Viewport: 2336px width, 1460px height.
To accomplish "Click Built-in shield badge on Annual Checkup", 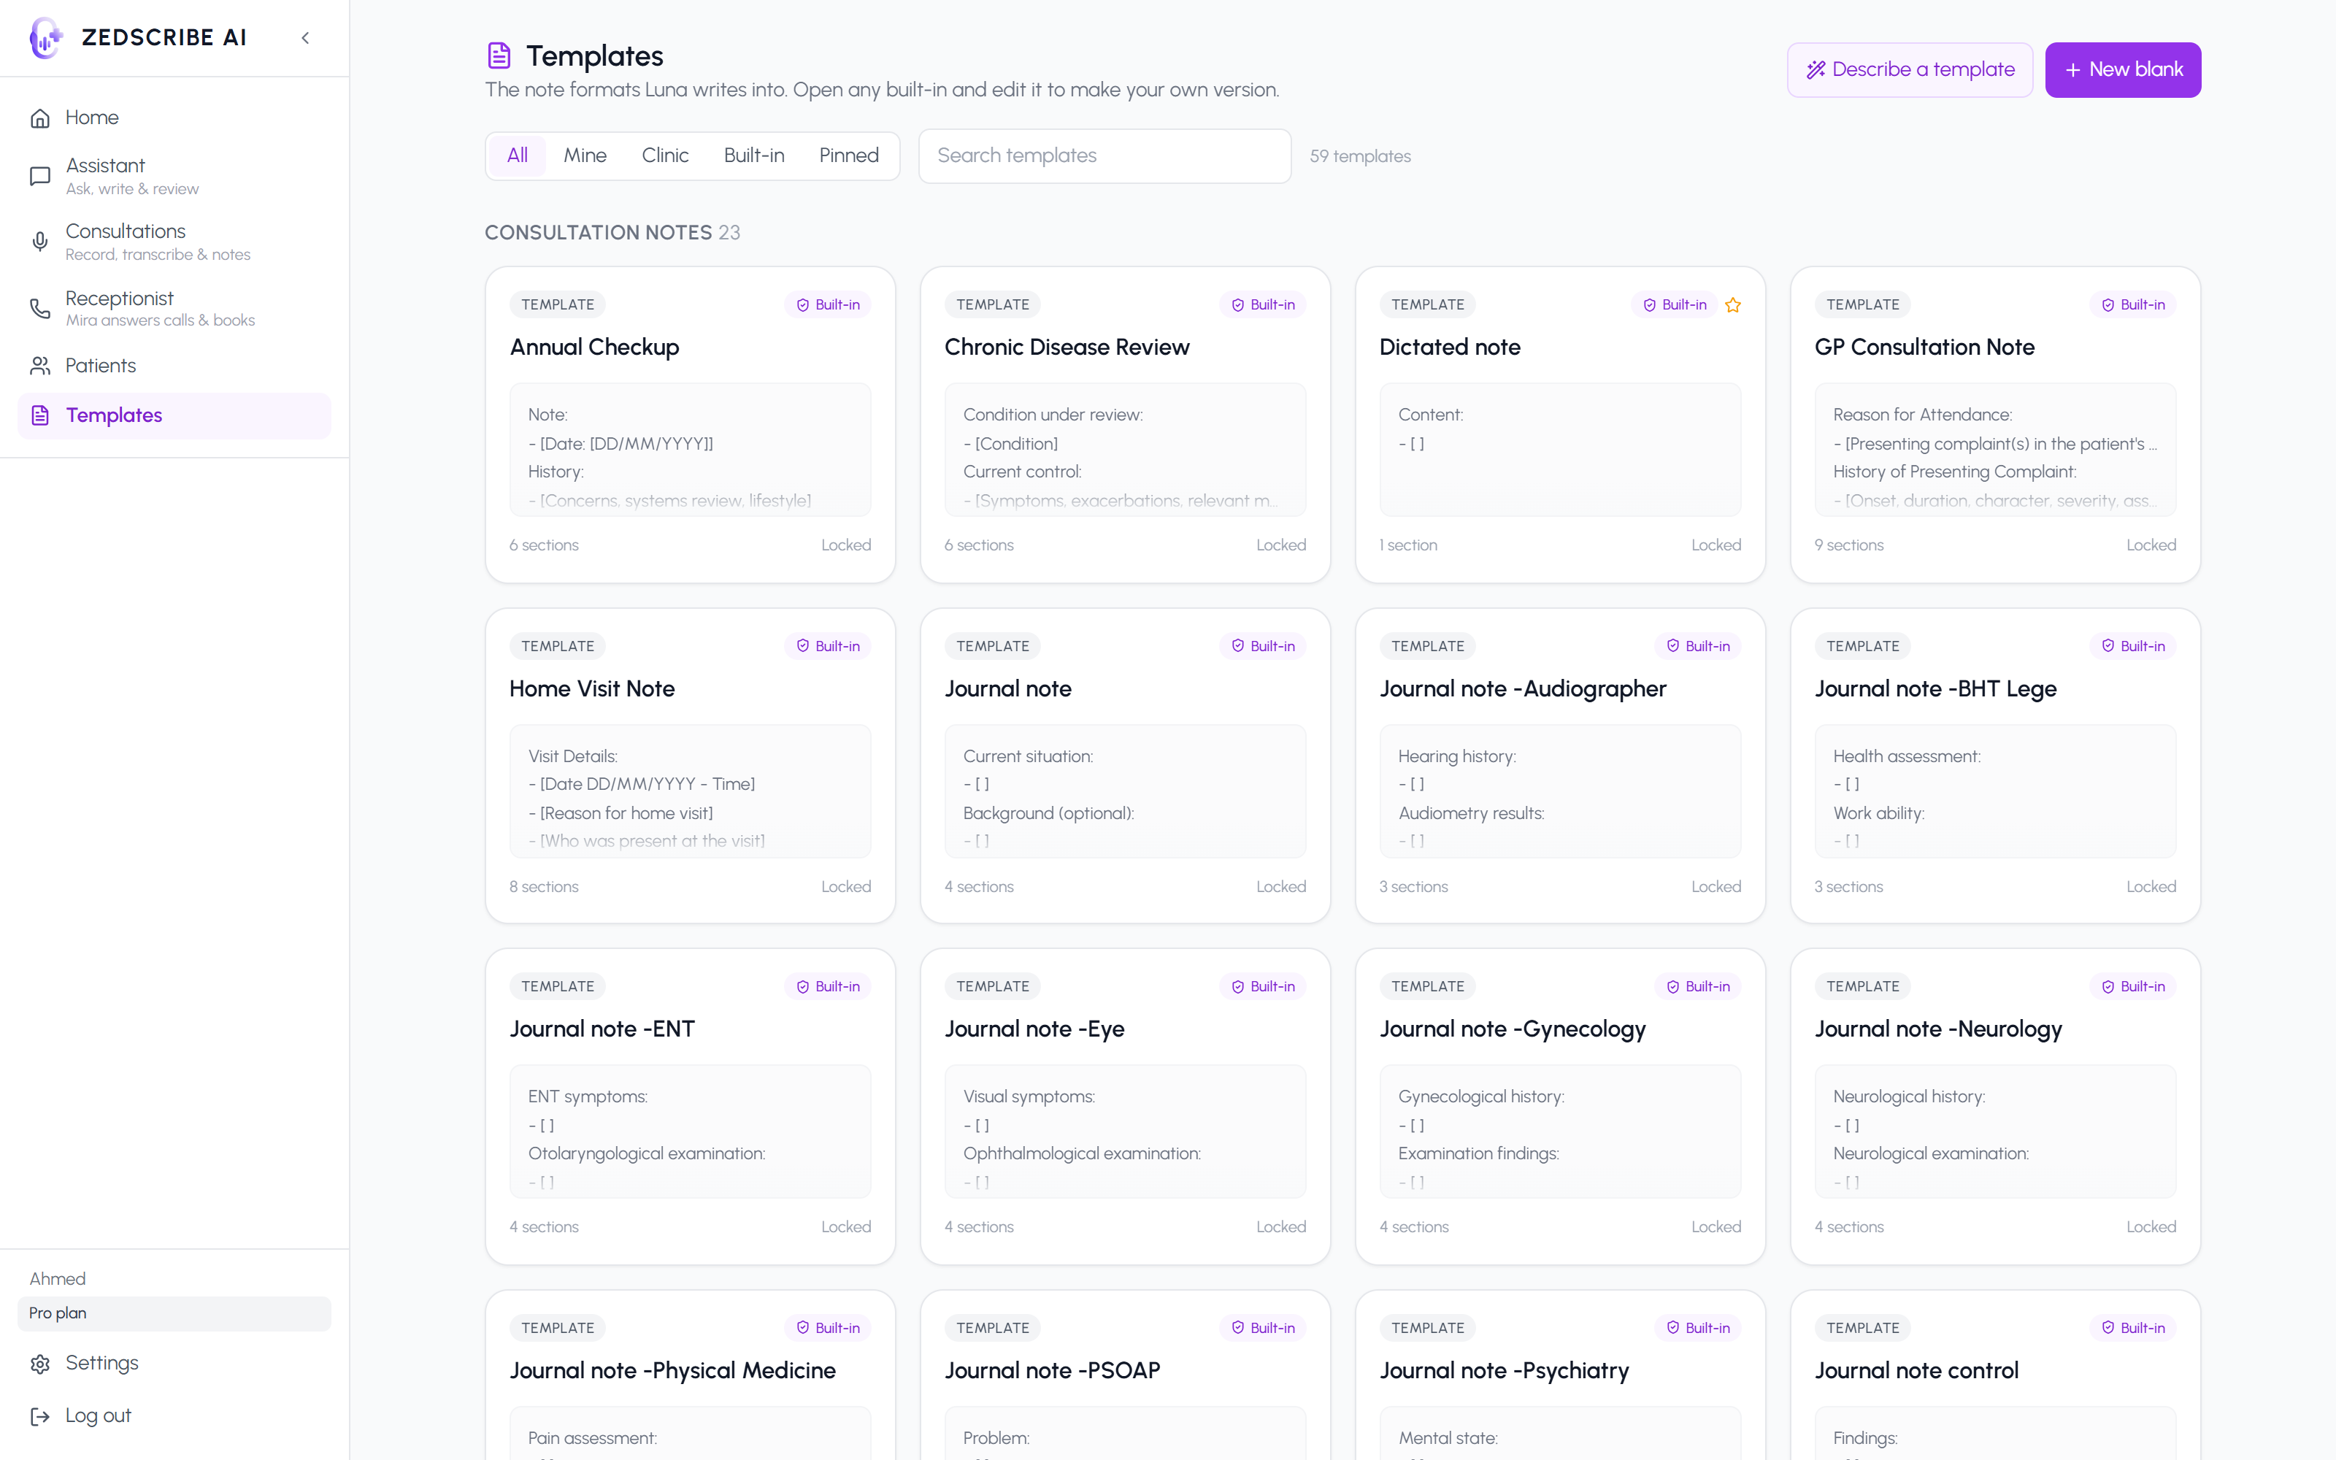I will (x=829, y=305).
